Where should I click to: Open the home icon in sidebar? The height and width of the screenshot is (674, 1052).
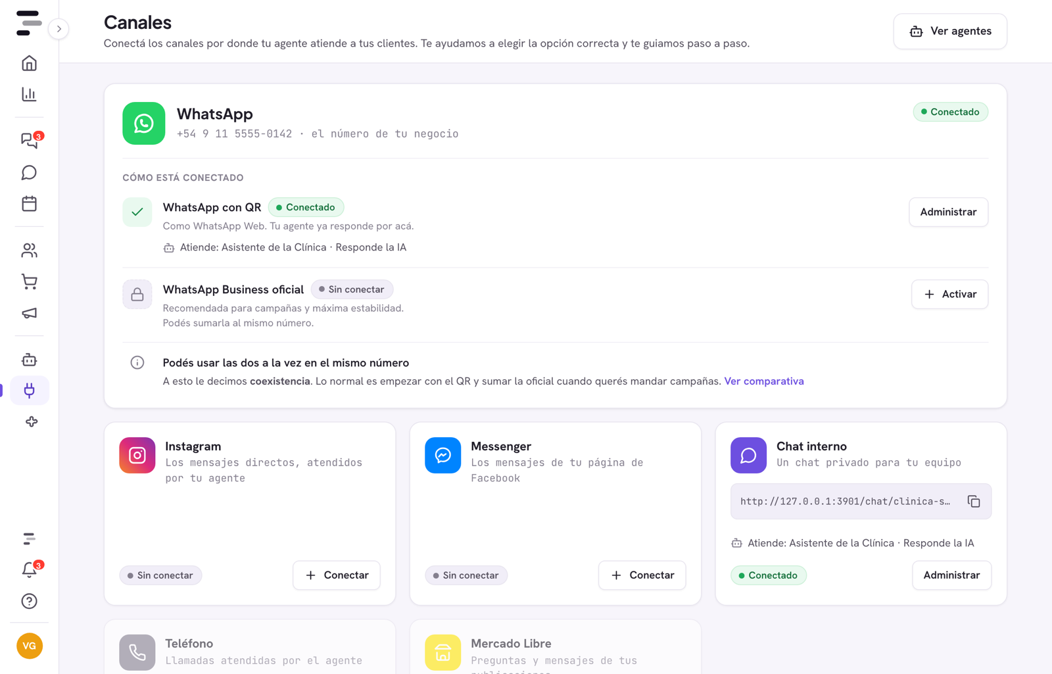click(29, 63)
